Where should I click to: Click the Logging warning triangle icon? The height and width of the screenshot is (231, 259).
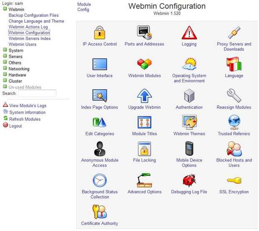coord(189,33)
